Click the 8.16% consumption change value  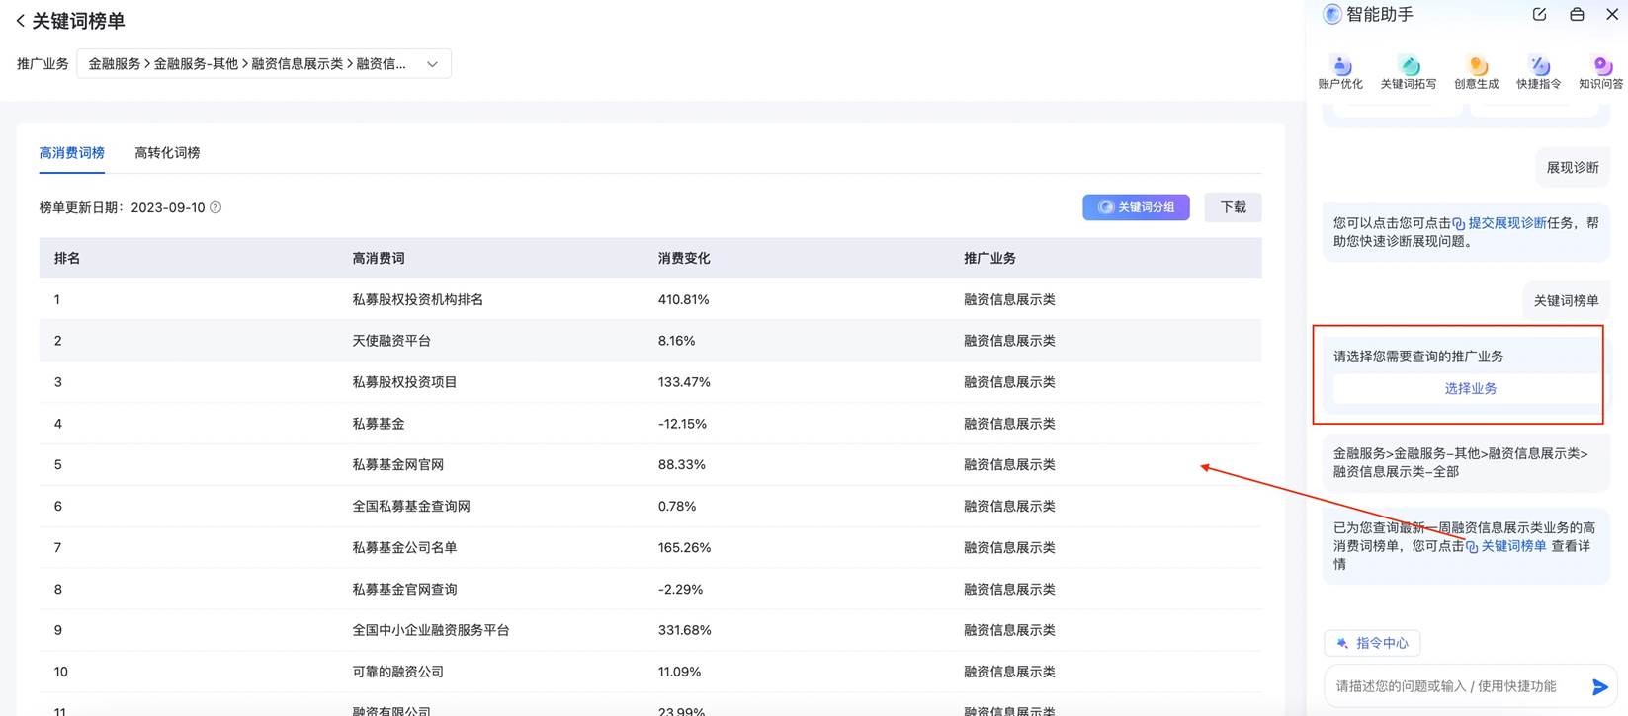coord(677,341)
